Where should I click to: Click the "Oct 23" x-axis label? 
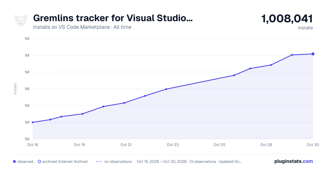173,145
